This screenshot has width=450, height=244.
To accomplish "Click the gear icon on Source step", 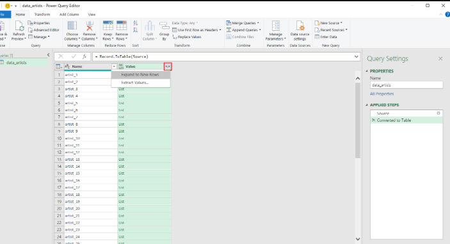I will coord(438,113).
